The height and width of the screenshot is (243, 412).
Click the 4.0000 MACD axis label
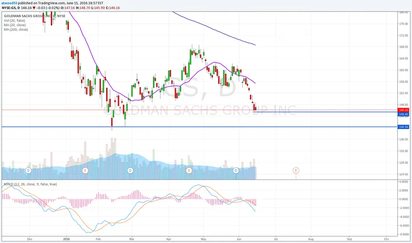[x=404, y=182]
